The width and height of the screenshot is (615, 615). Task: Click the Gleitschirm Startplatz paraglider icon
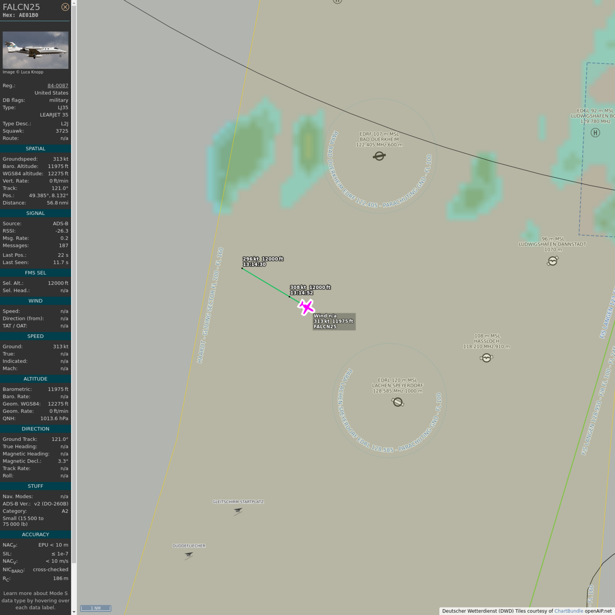238,511
